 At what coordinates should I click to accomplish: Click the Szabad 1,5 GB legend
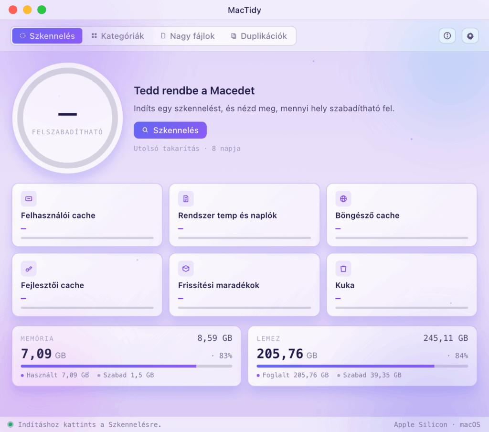point(126,375)
